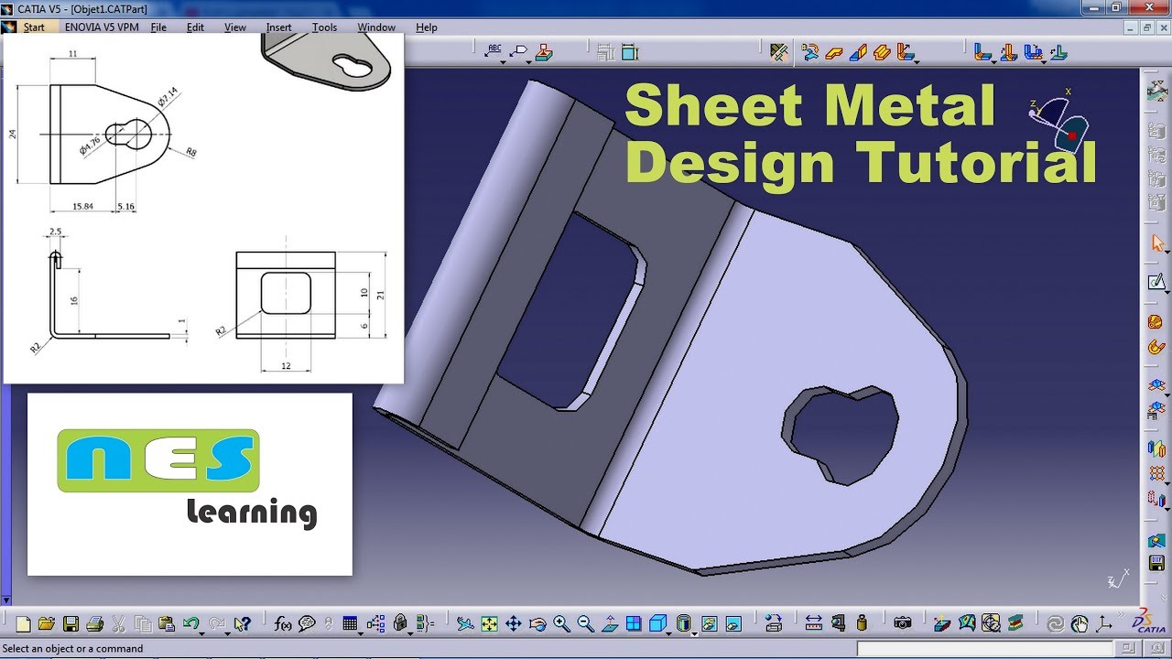The image size is (1172, 659).
Task: Toggle Swap Visible Space icon
Action: click(x=733, y=624)
